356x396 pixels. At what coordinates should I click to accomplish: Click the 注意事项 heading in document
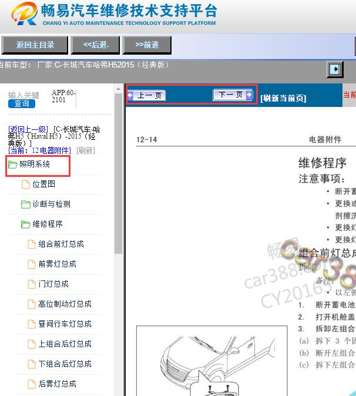coord(321,179)
